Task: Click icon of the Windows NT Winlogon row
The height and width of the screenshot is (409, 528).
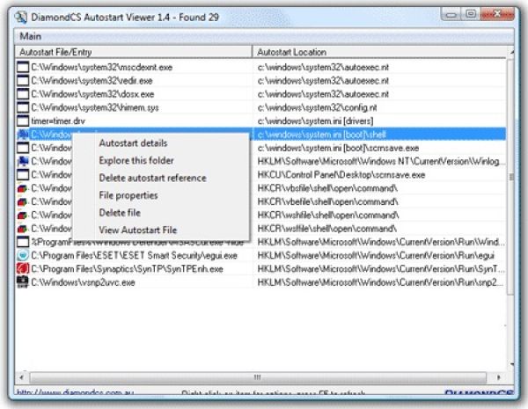Action: coord(23,161)
